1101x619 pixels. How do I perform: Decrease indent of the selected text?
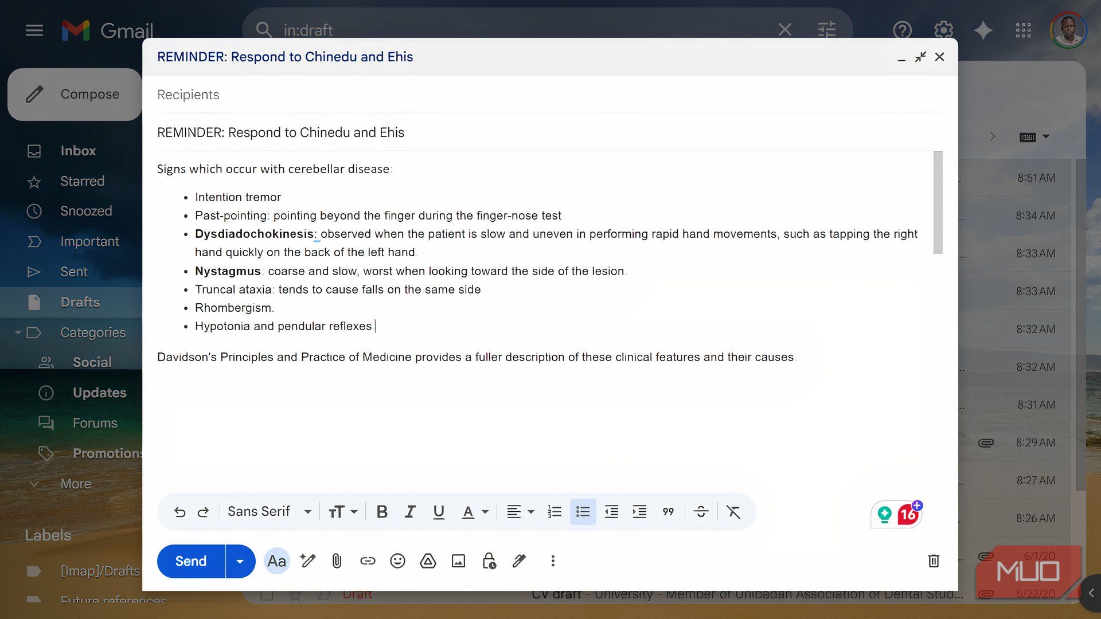[611, 512]
